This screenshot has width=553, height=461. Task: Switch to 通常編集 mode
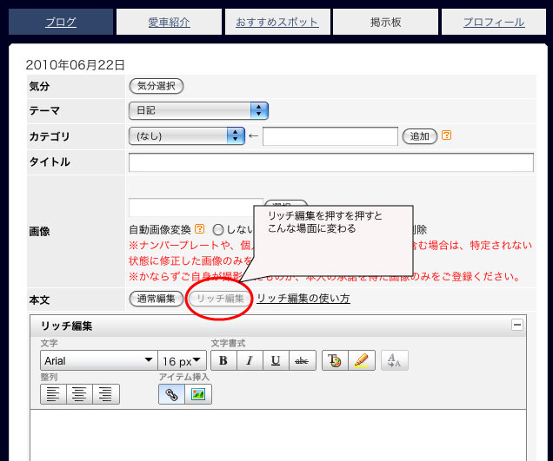click(157, 299)
